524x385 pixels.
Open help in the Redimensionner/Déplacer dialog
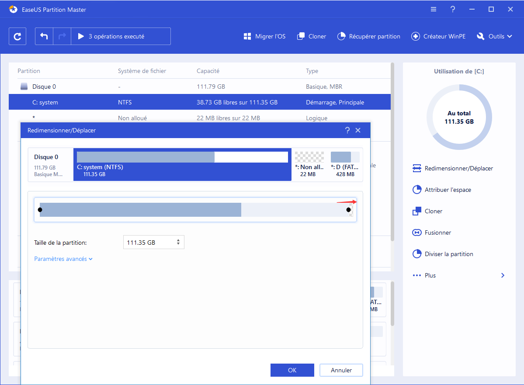point(347,130)
